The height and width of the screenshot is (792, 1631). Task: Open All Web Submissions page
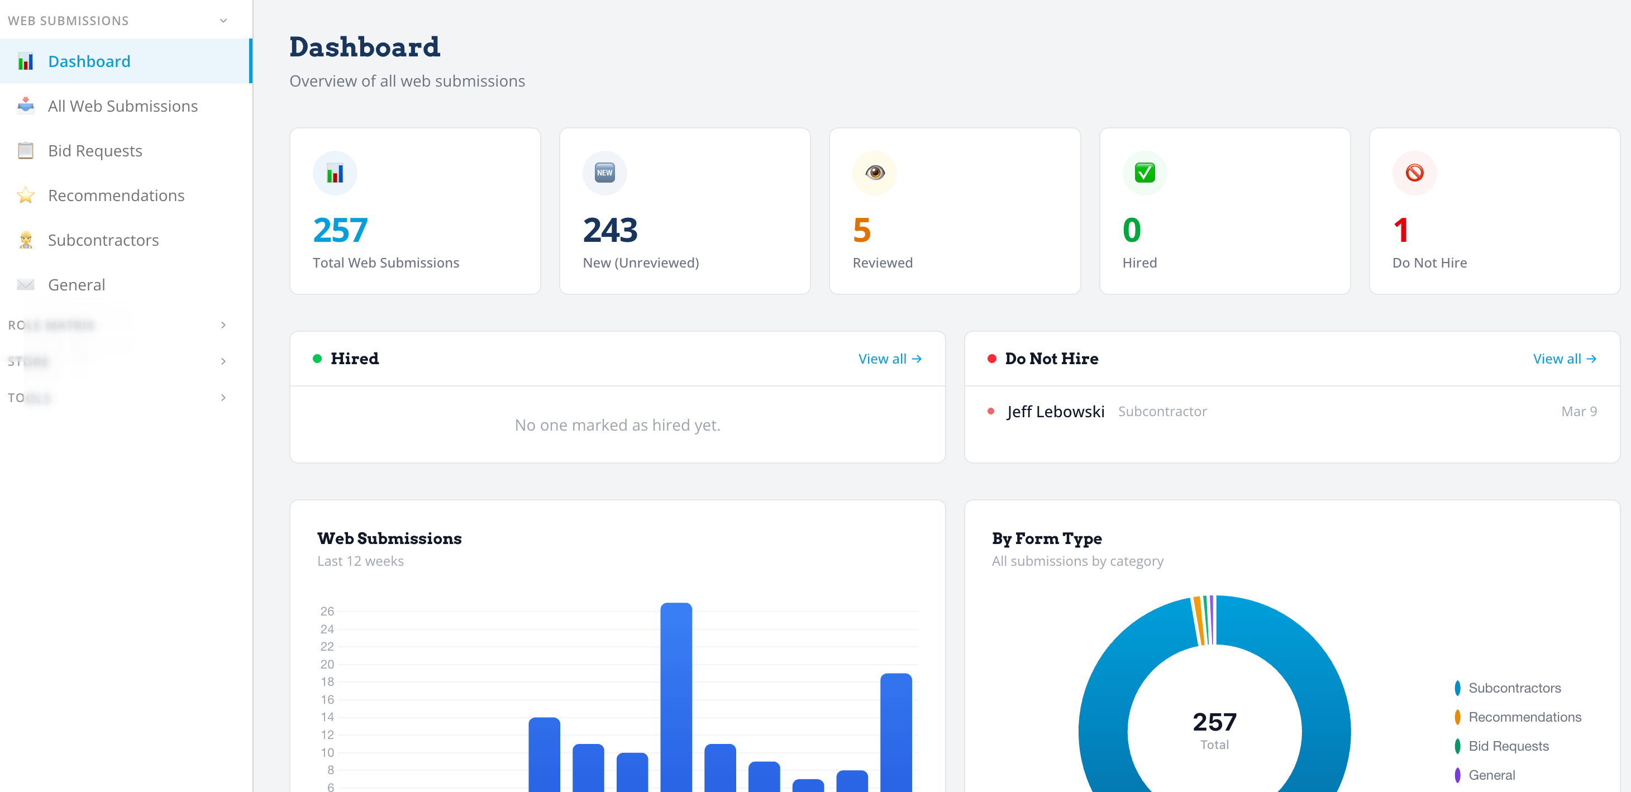click(x=126, y=106)
